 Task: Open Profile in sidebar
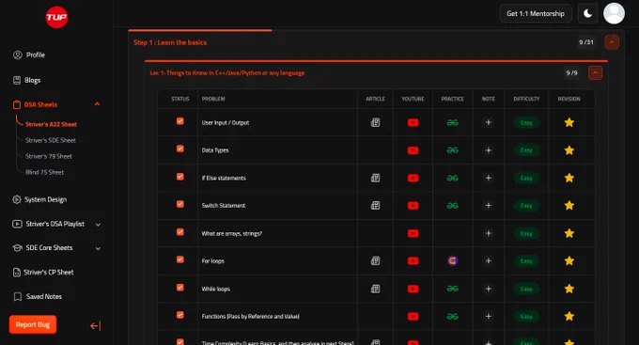pyautogui.click(x=29, y=55)
